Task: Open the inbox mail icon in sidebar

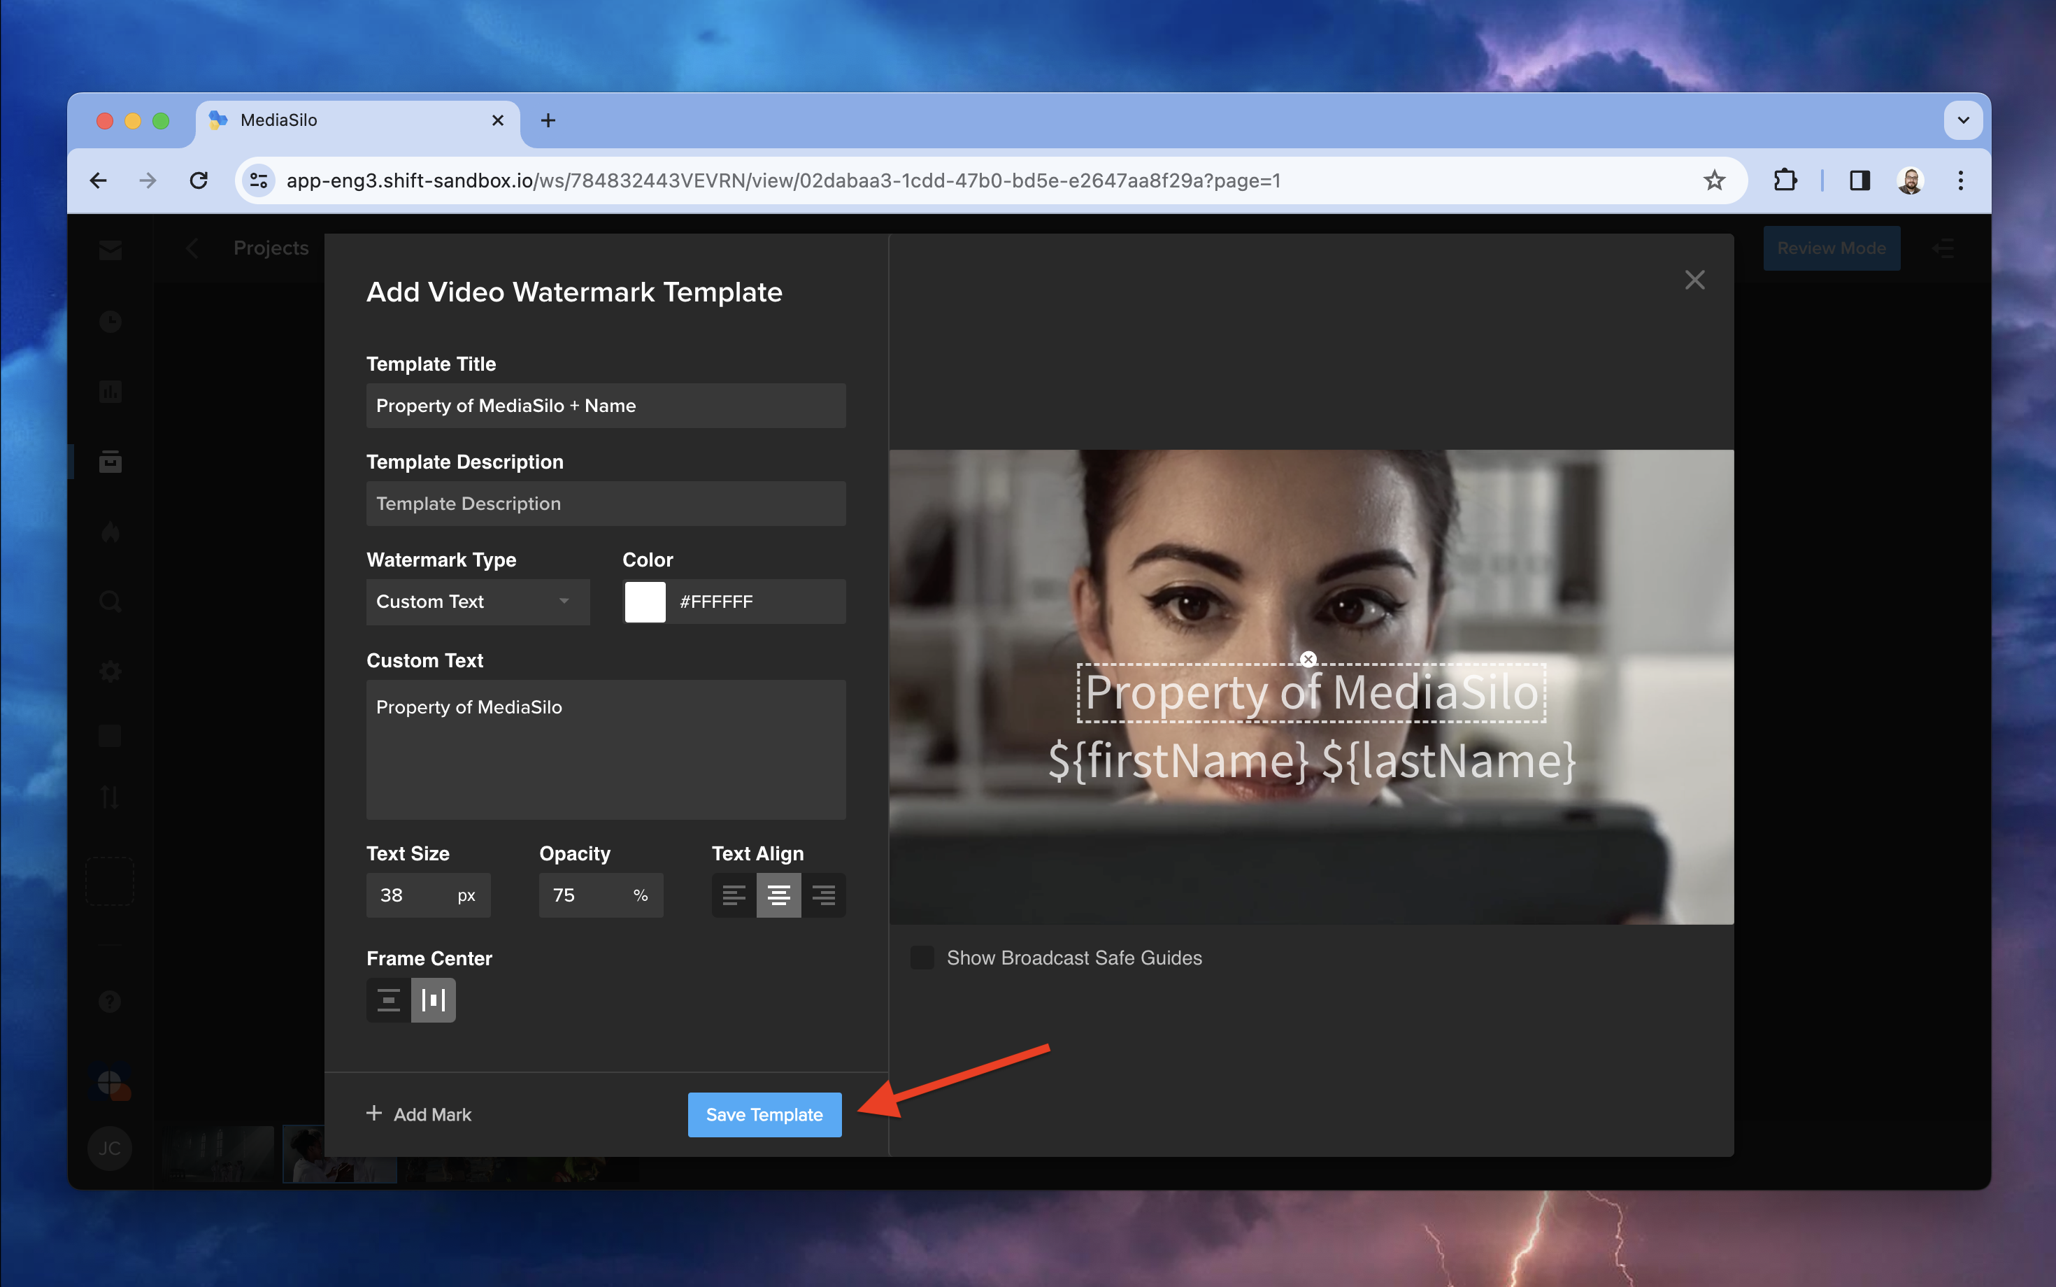Action: click(110, 250)
